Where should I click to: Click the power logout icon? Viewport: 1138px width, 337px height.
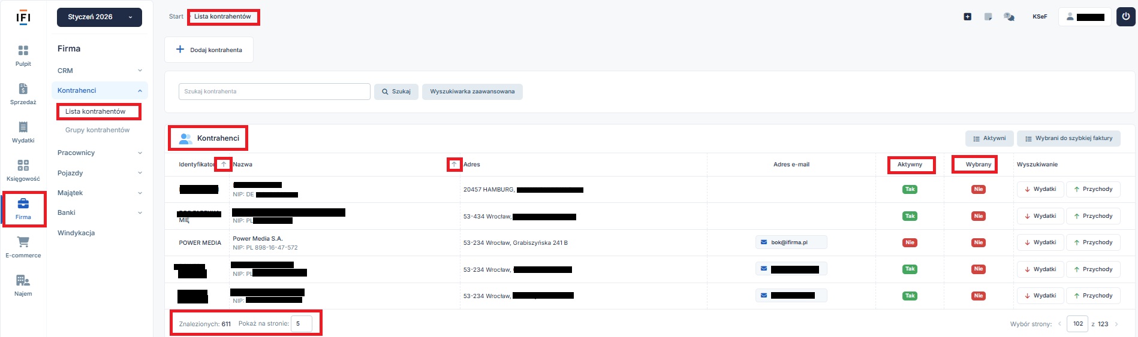[1125, 17]
